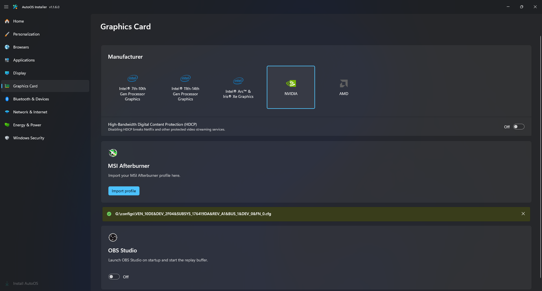Click the Home house icon
Screen dimensions: 542x291
click(x=7, y=21)
